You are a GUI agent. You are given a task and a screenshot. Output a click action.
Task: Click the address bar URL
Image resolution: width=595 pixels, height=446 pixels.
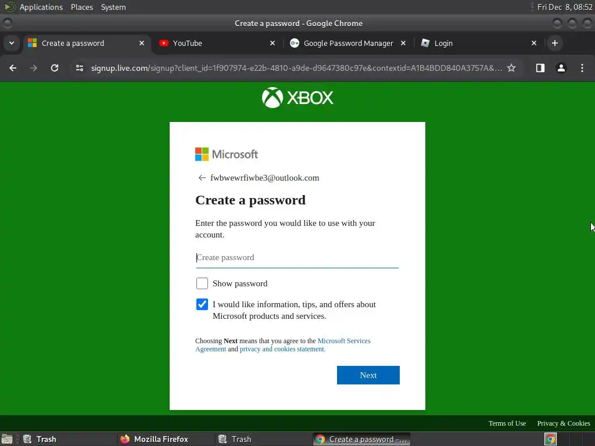pyautogui.click(x=296, y=68)
